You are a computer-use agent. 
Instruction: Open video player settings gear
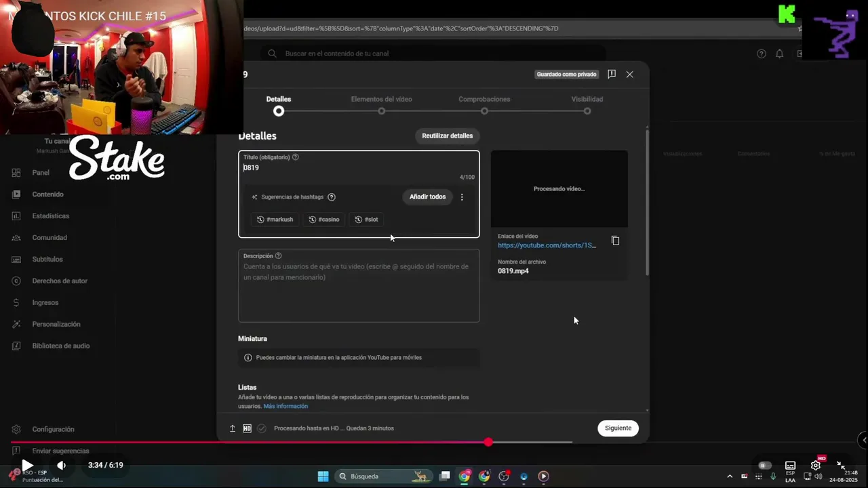point(816,466)
